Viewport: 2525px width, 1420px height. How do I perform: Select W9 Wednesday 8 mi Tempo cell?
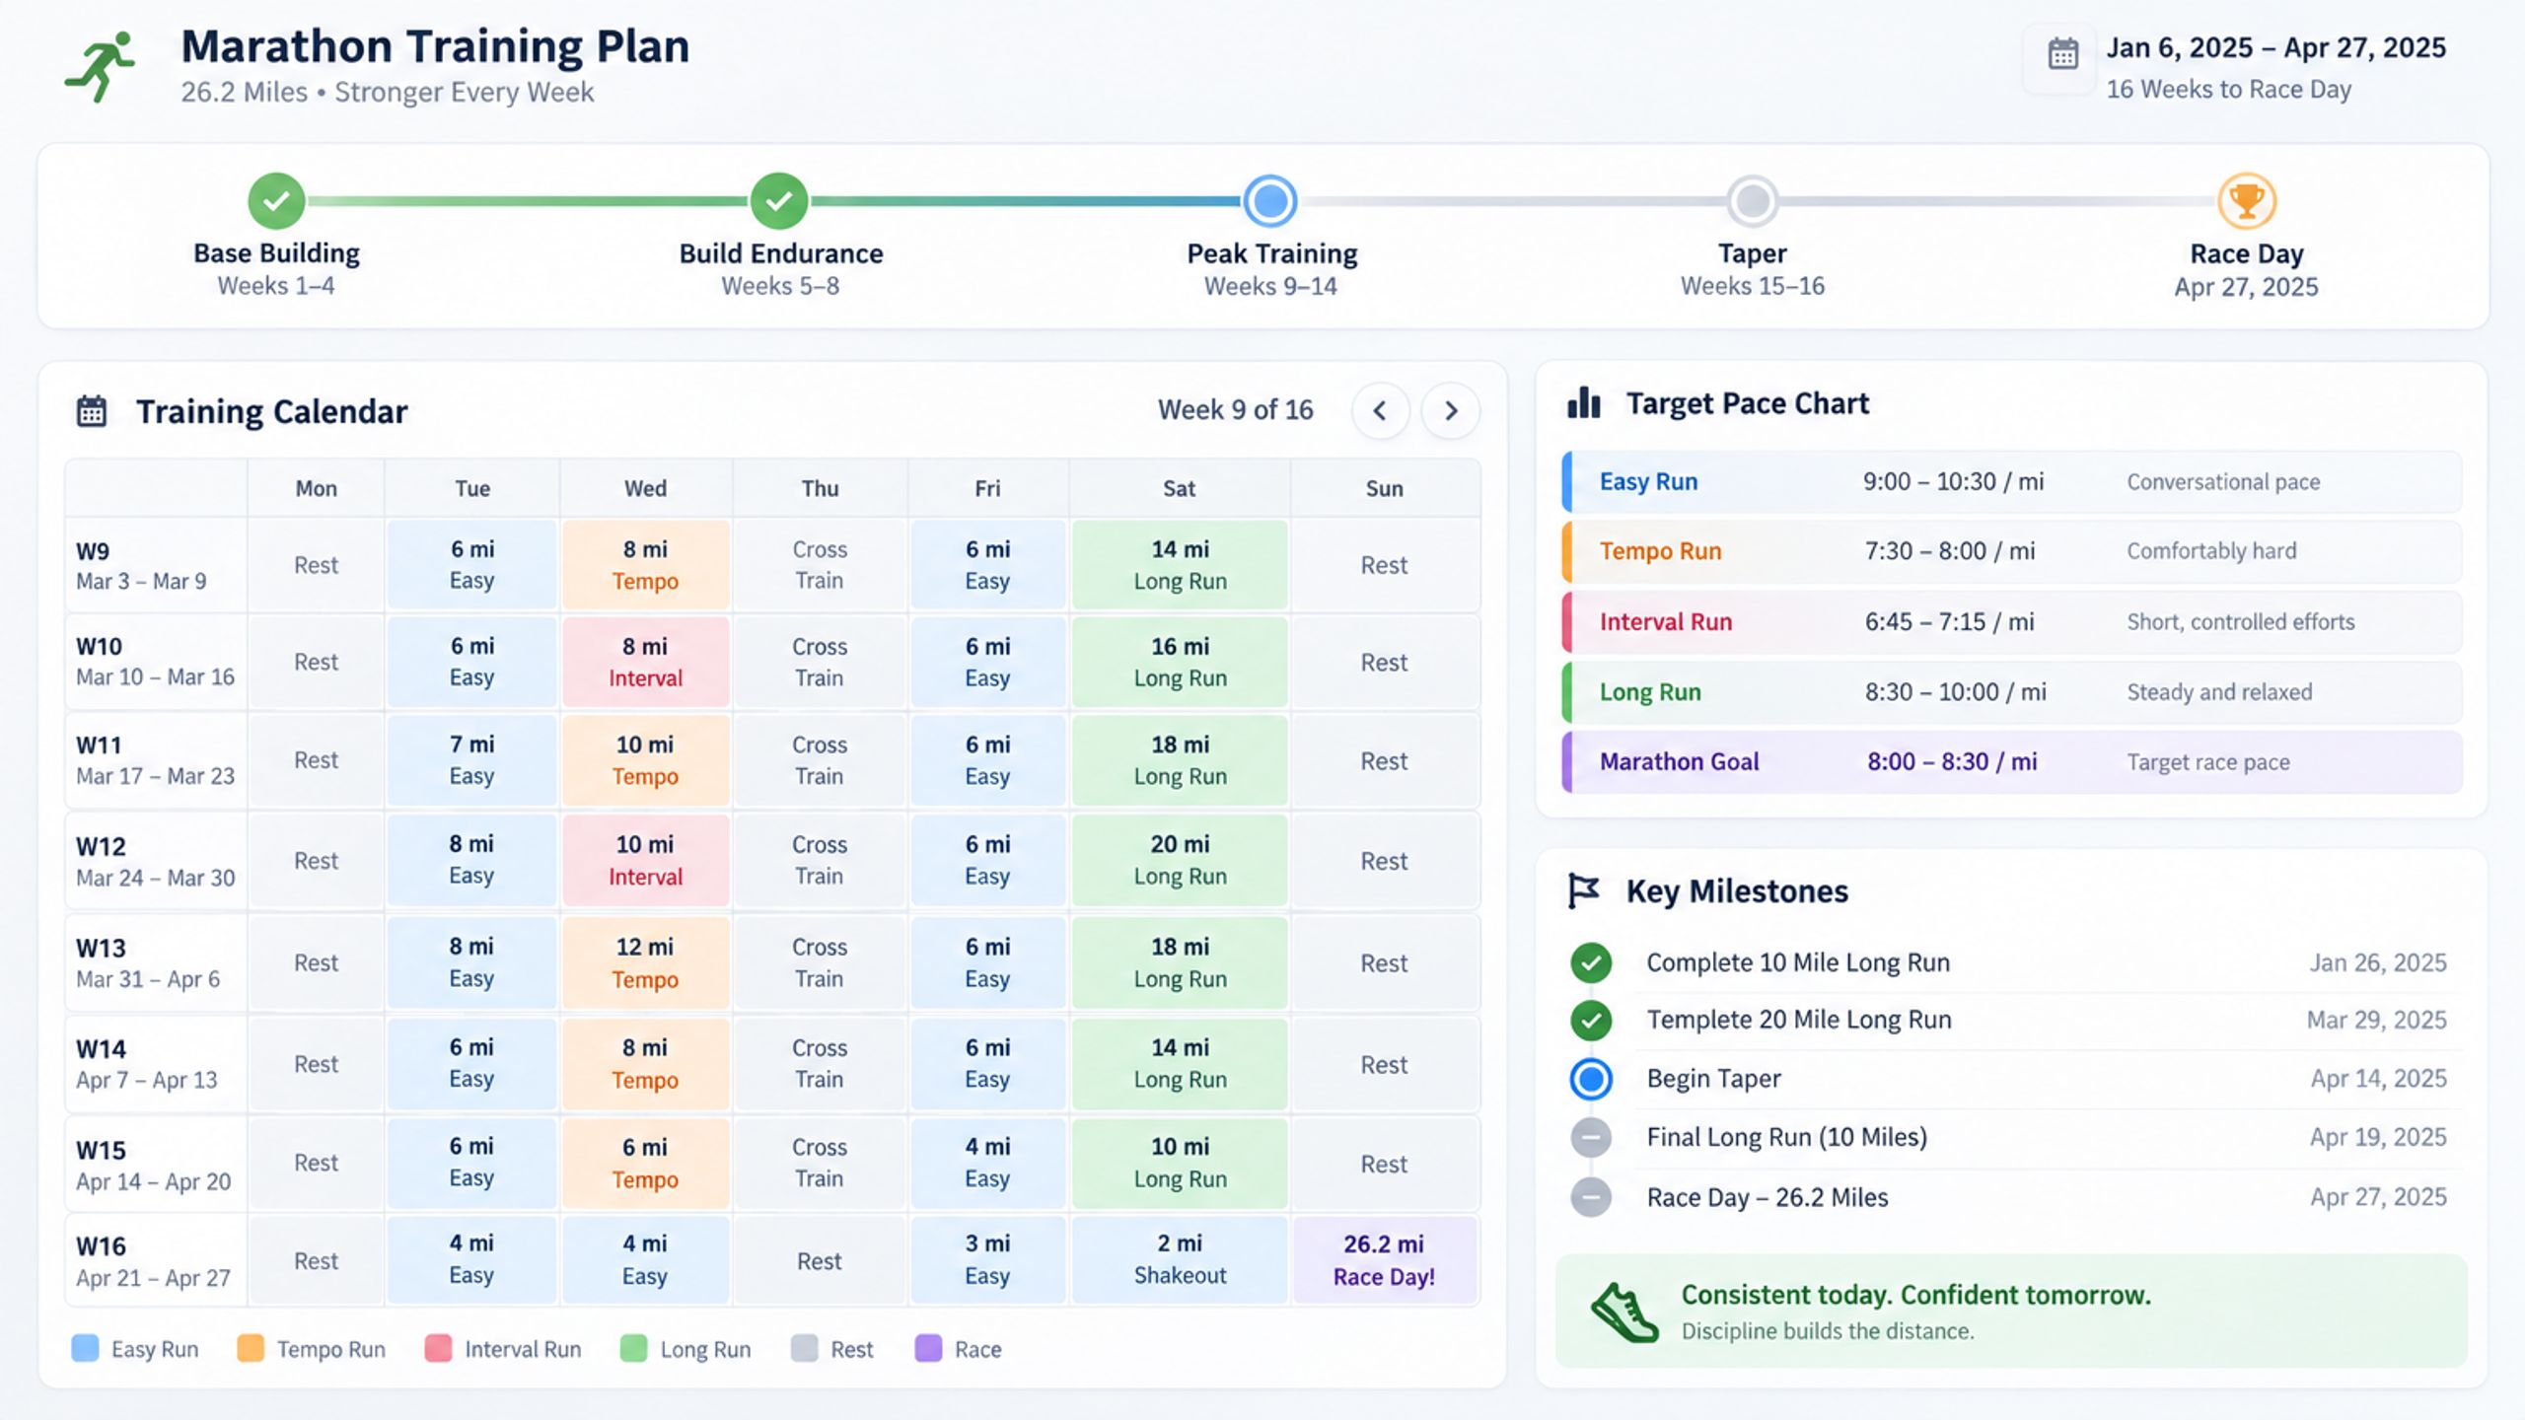tap(645, 565)
